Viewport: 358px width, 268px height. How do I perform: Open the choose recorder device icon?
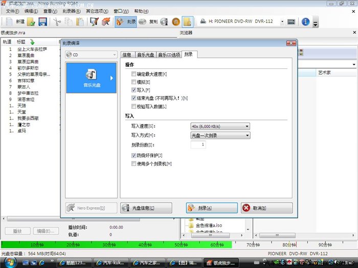point(292,22)
